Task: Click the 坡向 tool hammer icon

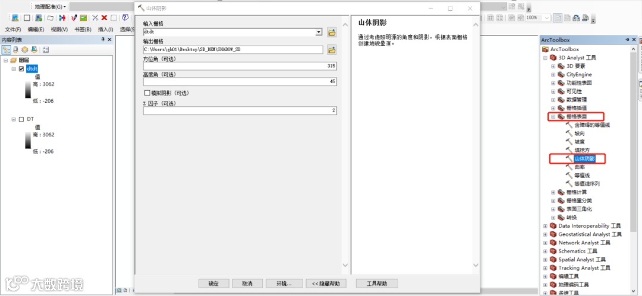Action: point(569,133)
